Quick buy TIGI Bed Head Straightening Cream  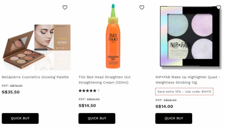point(97,118)
